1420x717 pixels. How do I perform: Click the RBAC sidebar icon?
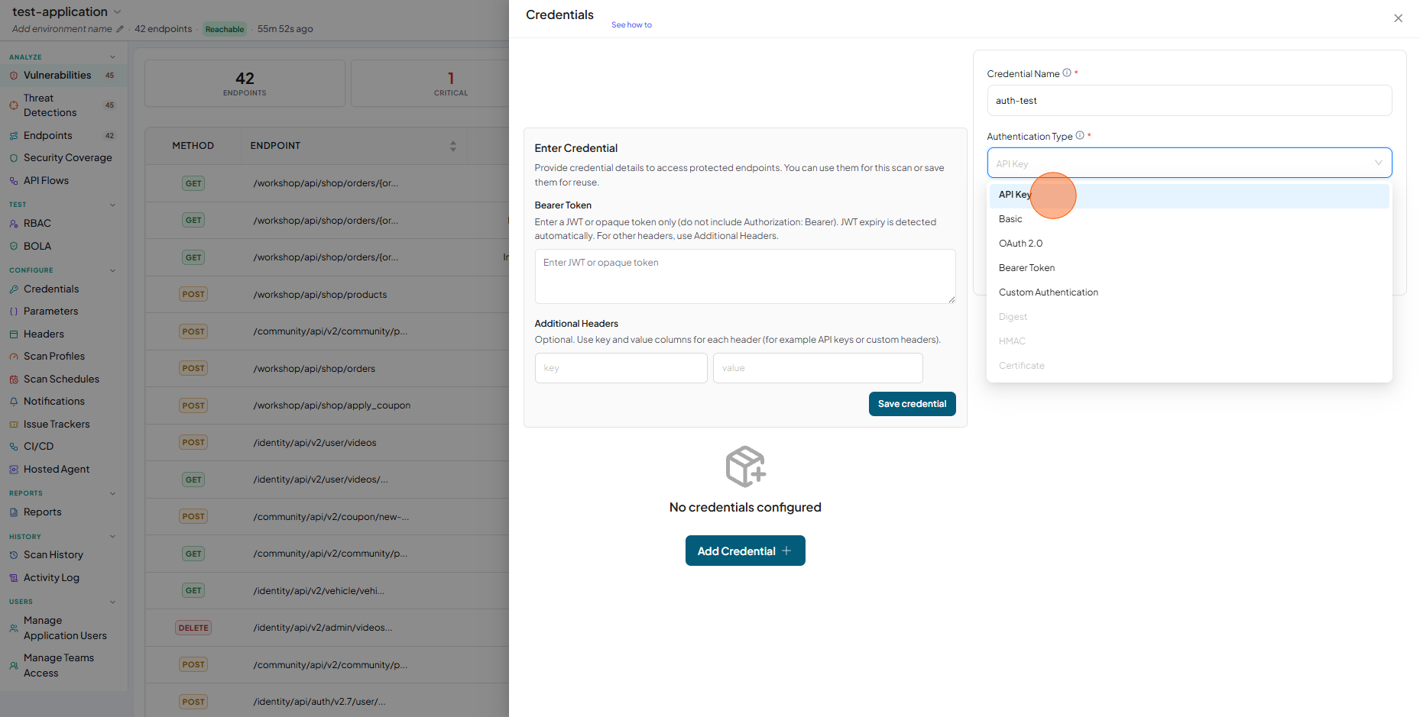(14, 224)
